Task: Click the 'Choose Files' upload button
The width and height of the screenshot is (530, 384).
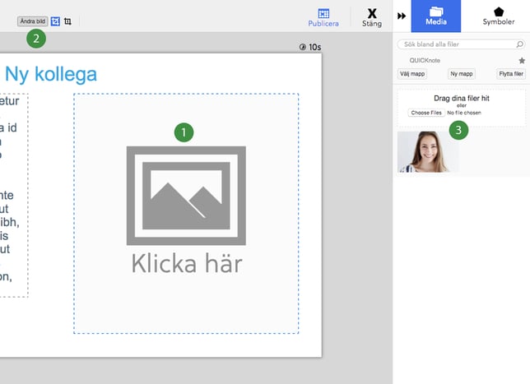Action: click(x=426, y=112)
